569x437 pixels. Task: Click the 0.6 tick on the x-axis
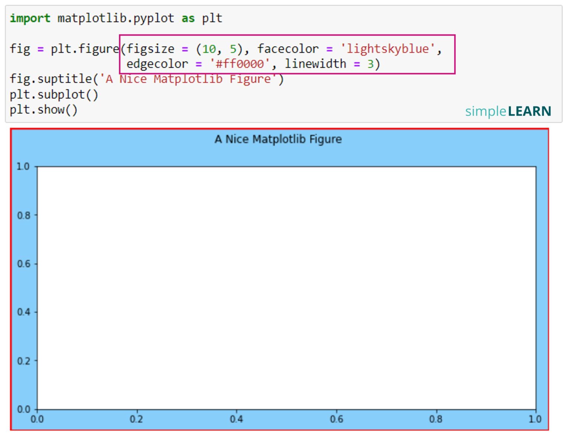point(336,419)
